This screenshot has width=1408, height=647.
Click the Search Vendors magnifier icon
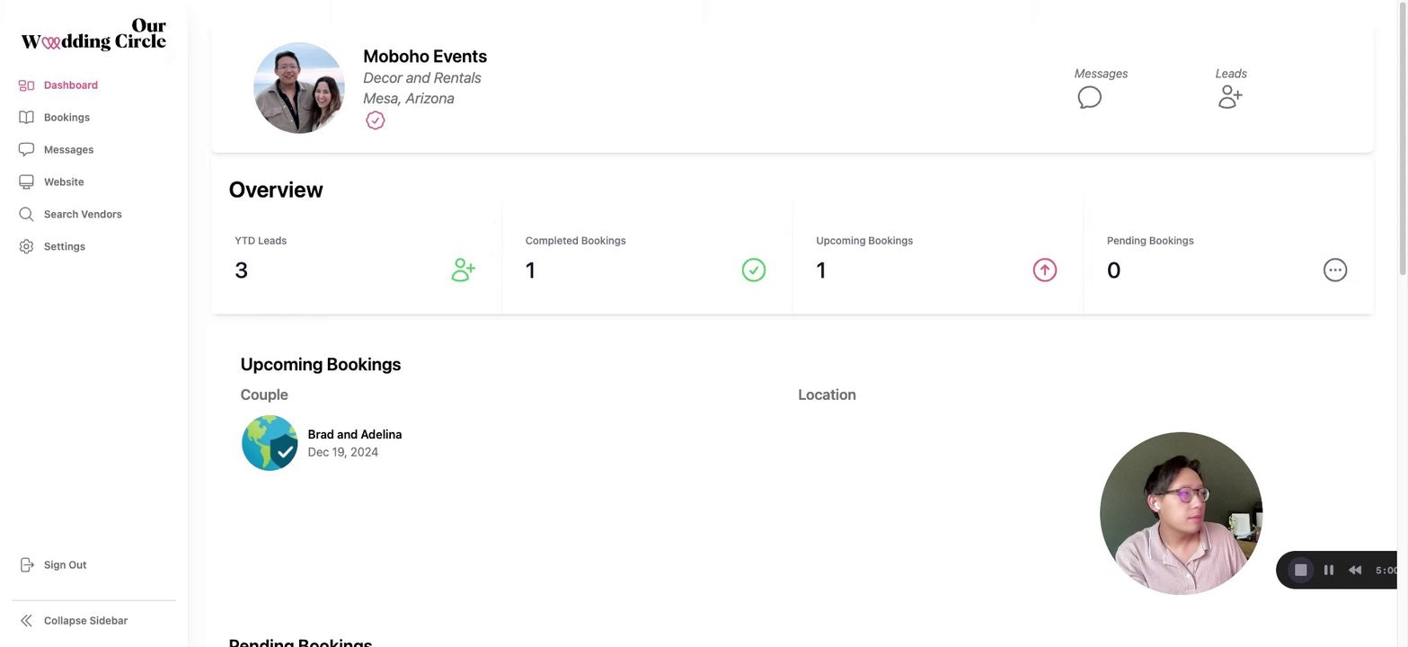tap(26, 215)
